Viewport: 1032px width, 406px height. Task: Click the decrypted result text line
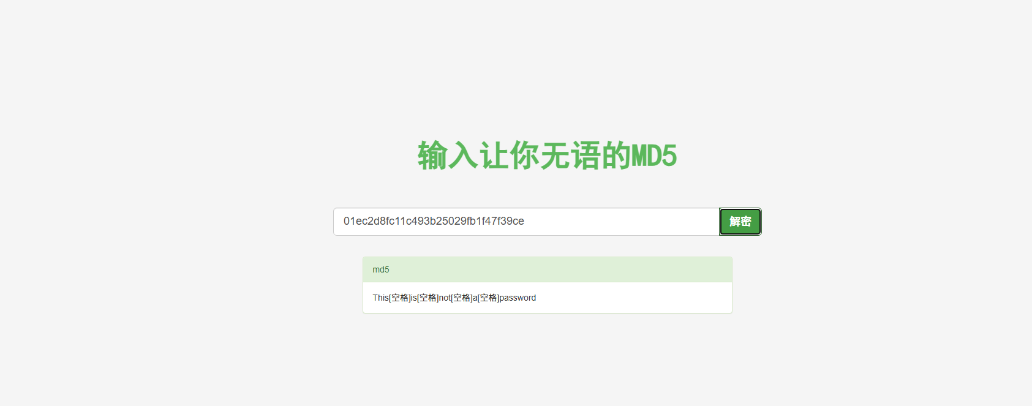(454, 298)
